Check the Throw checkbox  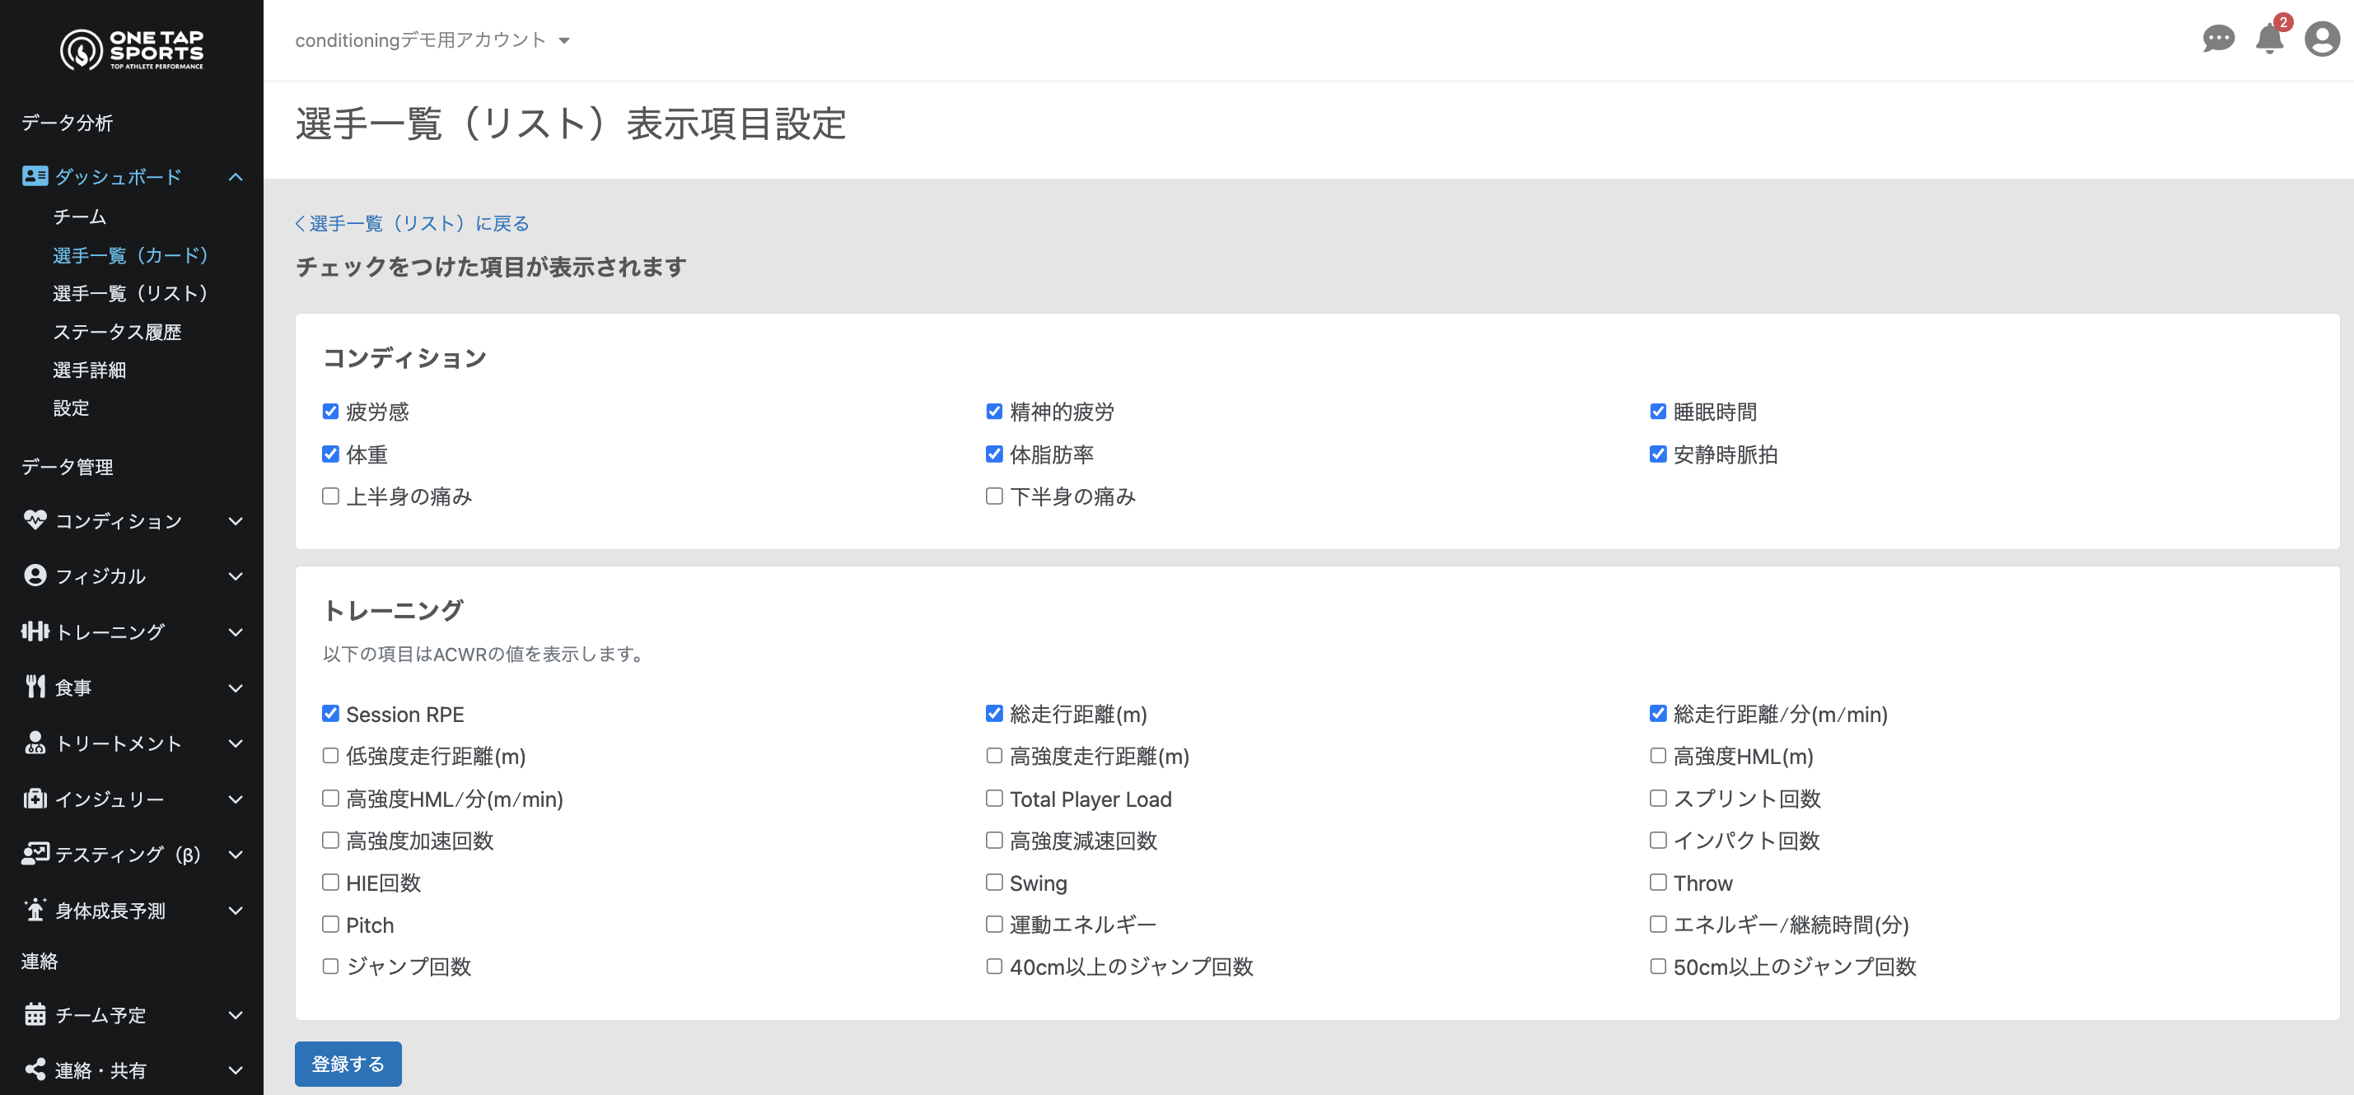coord(1658,883)
